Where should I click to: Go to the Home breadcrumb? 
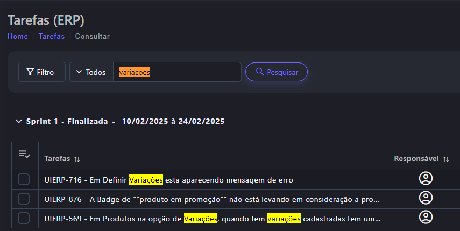18,36
